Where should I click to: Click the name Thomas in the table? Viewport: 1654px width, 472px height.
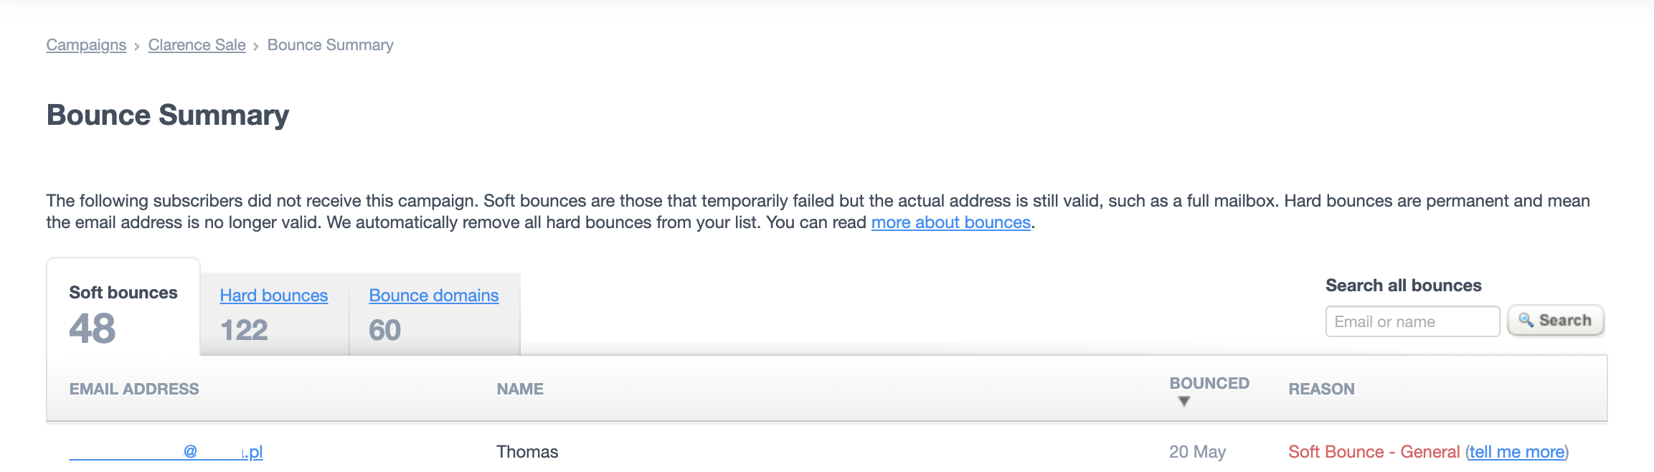(x=527, y=452)
